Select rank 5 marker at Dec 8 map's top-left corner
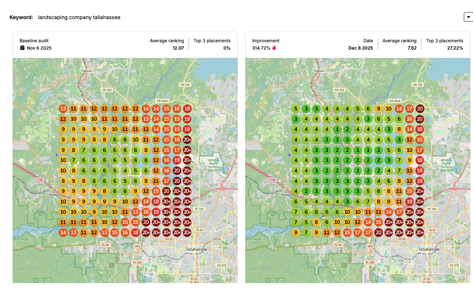 click(296, 109)
